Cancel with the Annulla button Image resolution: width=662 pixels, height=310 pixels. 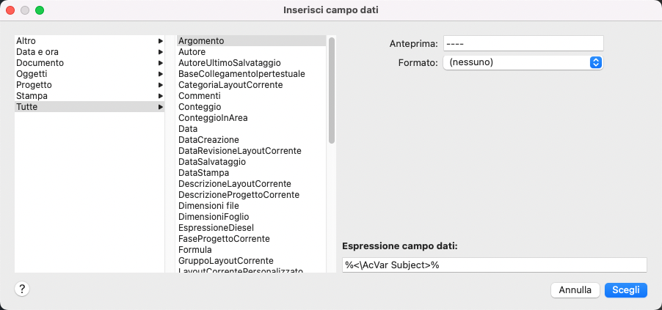point(575,290)
